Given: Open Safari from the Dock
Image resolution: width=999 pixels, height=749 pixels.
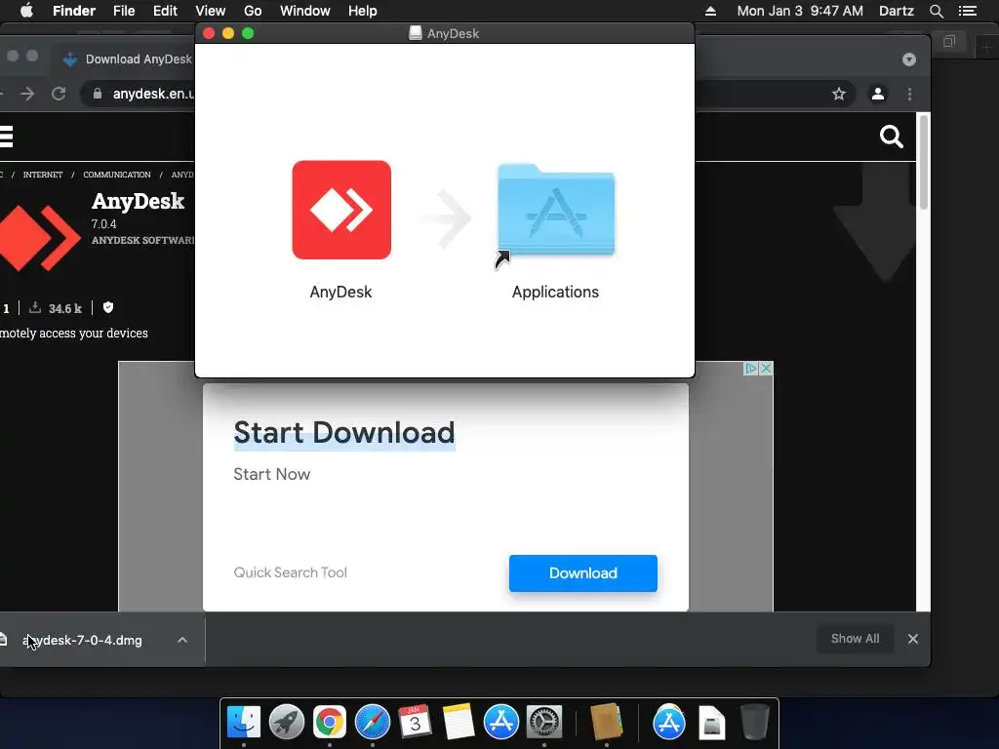Looking at the screenshot, I should pyautogui.click(x=372, y=723).
